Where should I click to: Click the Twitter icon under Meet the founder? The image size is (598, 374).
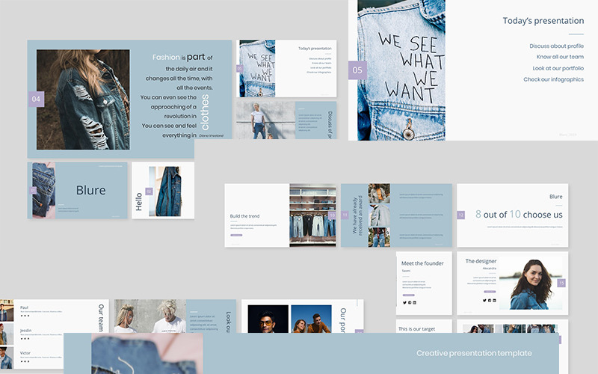404,302
